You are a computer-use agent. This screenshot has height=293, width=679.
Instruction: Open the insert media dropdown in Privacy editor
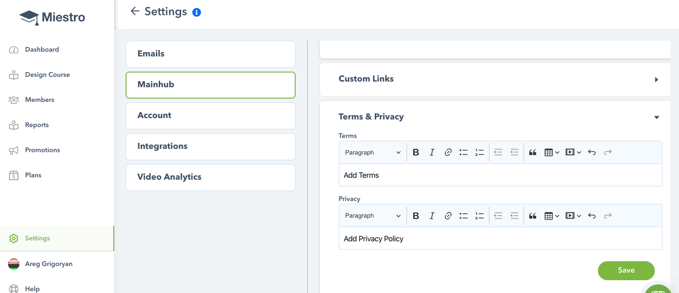click(x=573, y=216)
